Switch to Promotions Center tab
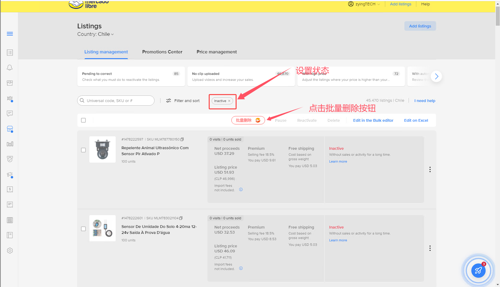Screen dimensions: 500x287 [162, 52]
